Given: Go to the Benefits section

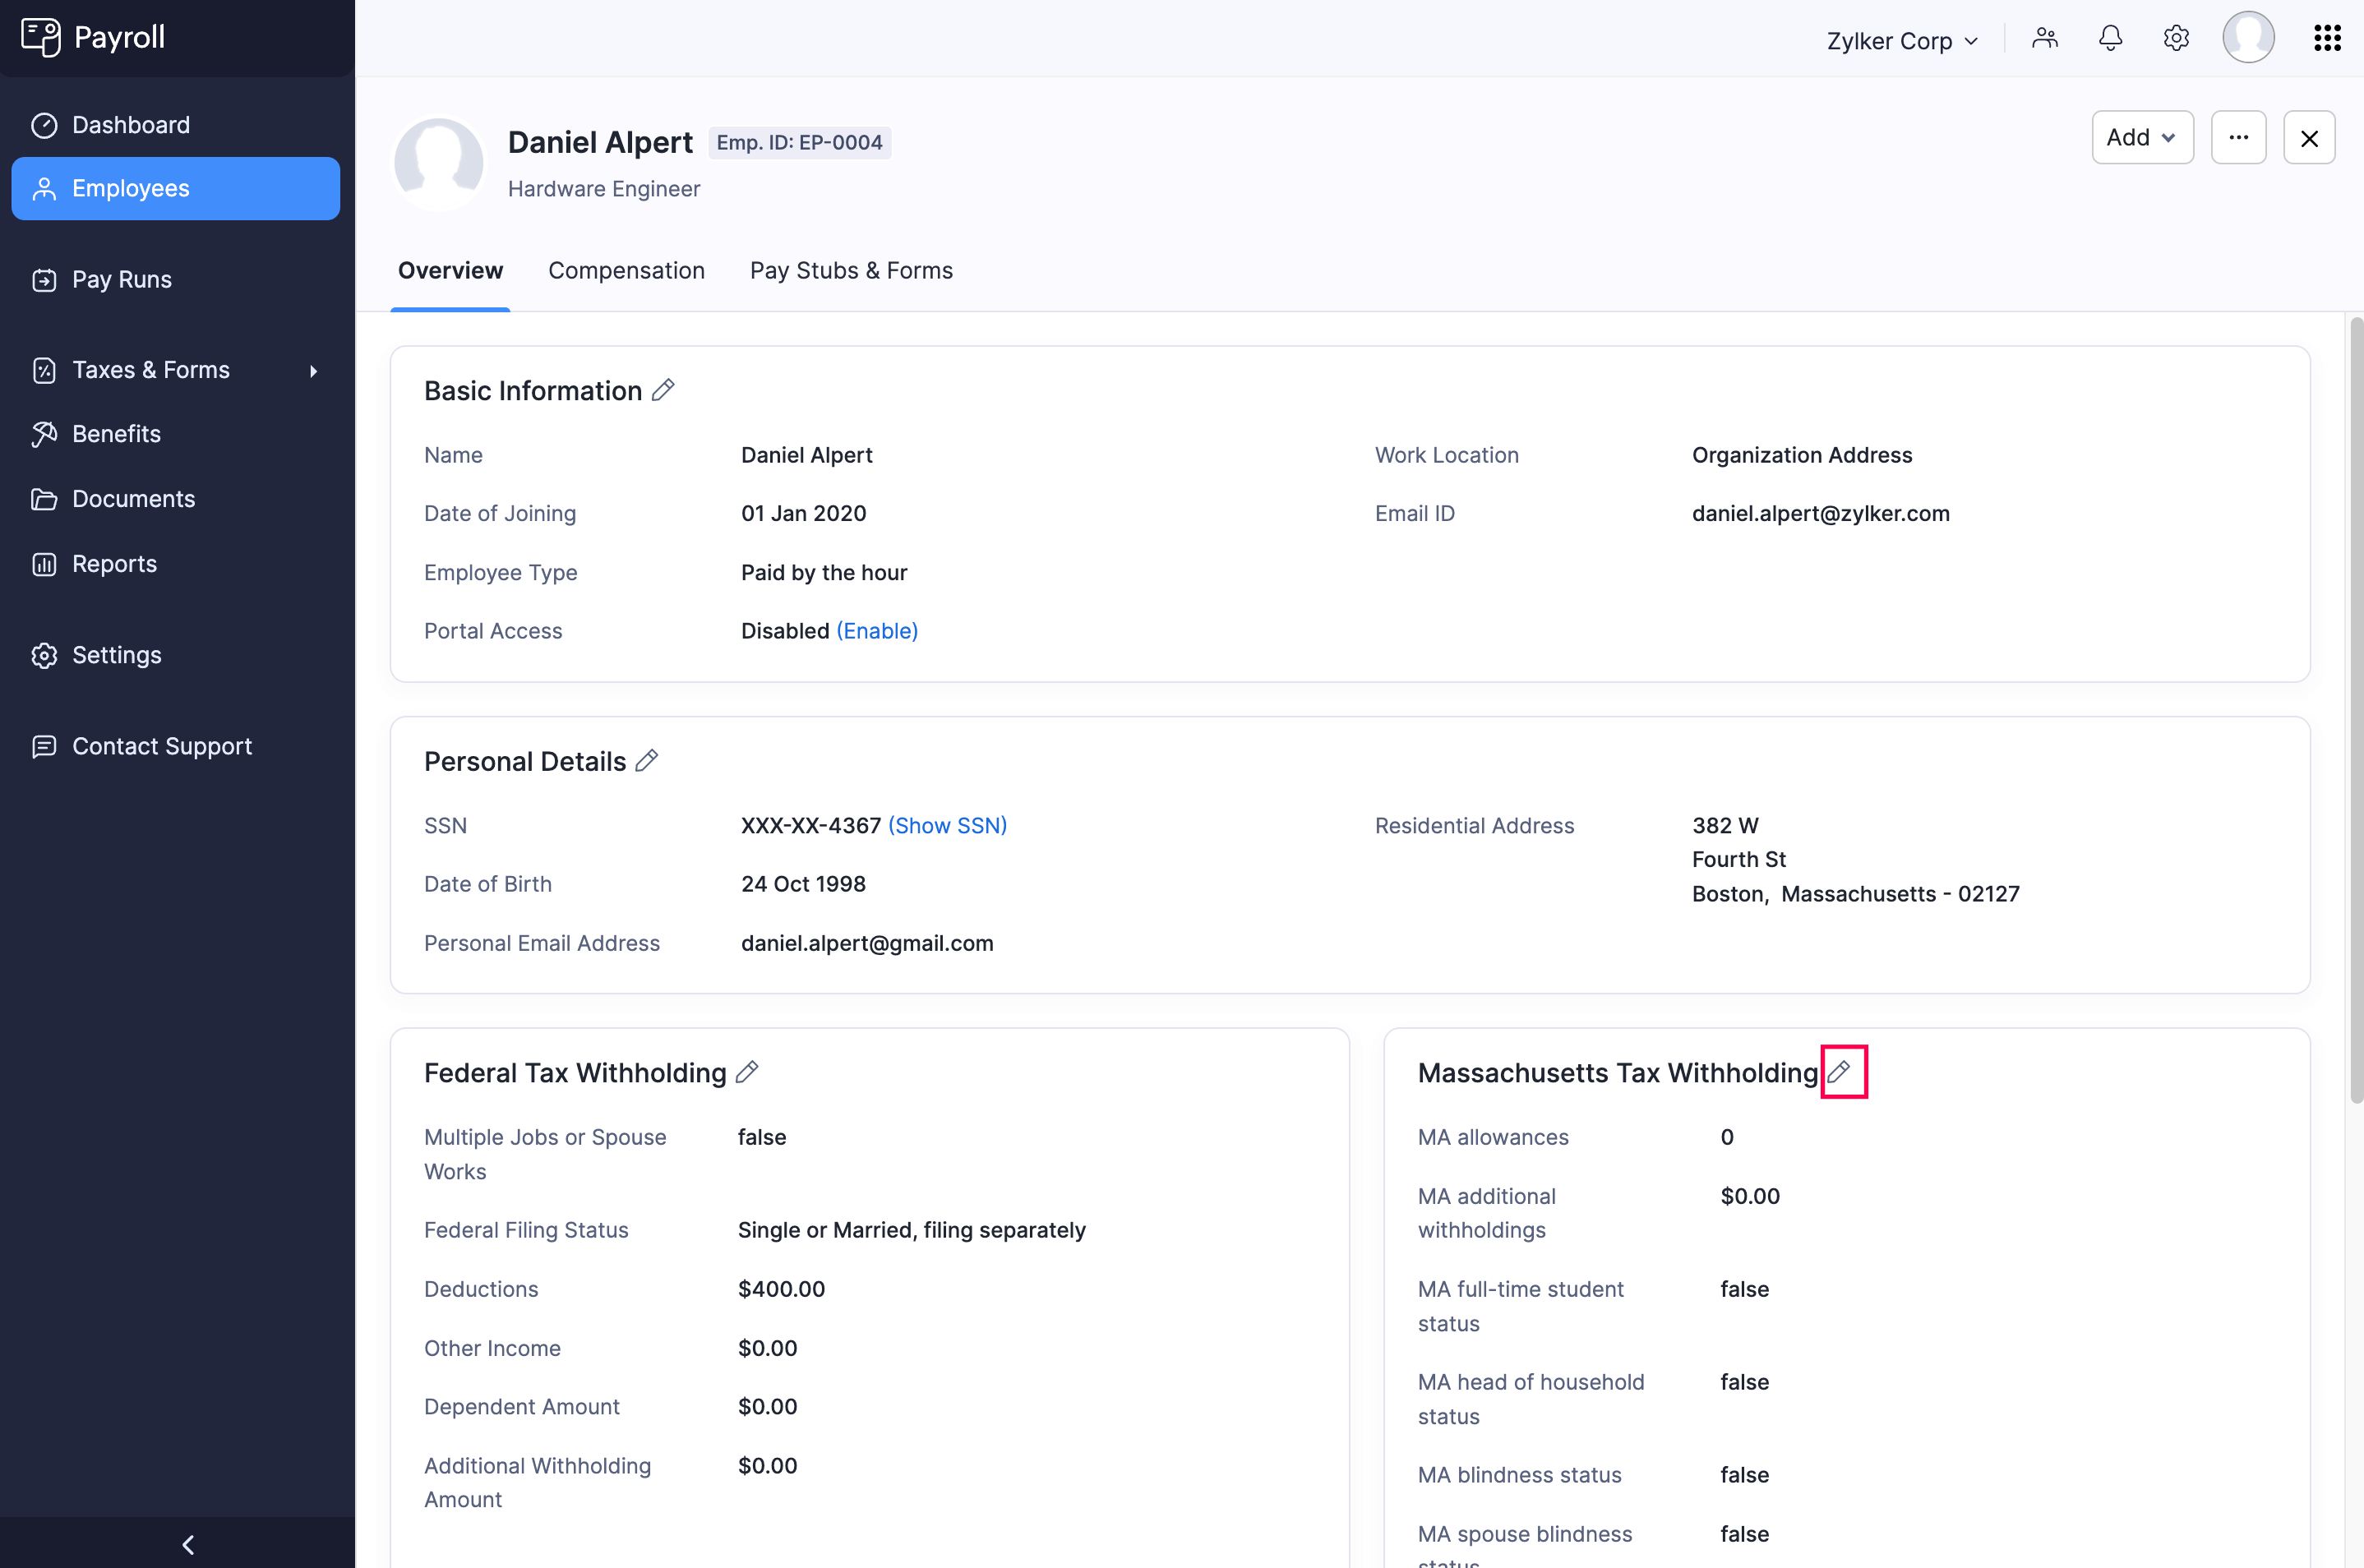Looking at the screenshot, I should coord(116,433).
